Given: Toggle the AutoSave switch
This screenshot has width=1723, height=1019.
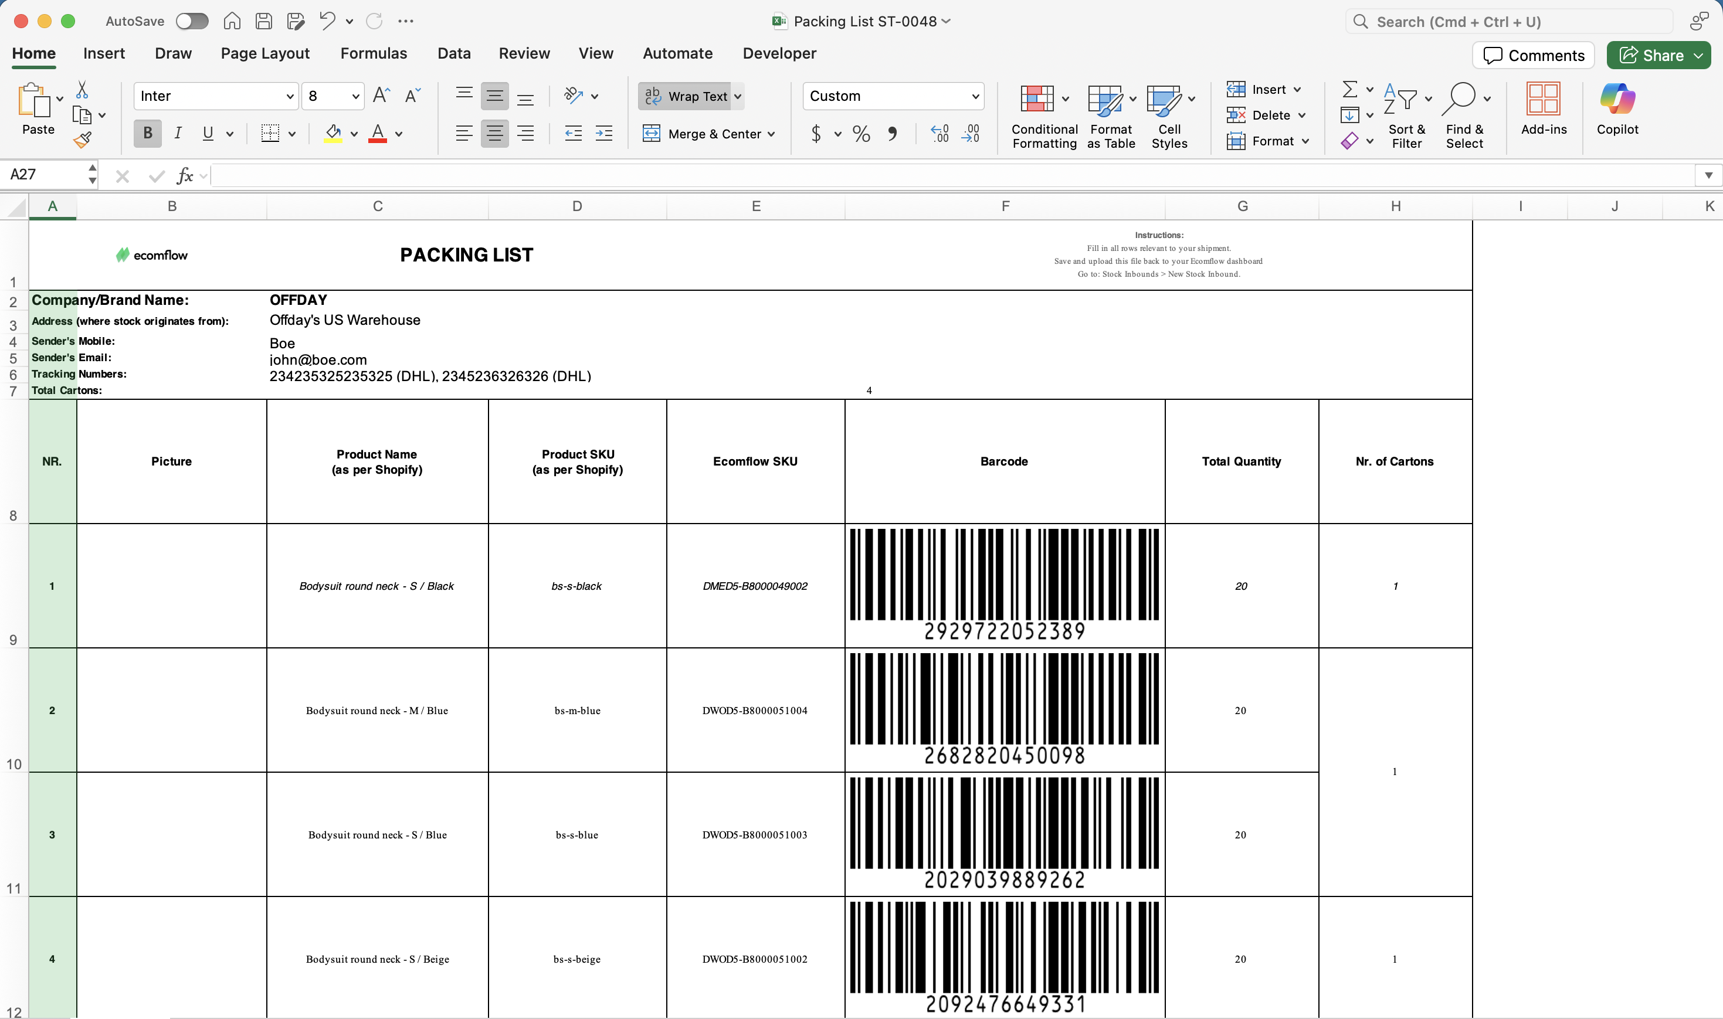Looking at the screenshot, I should click(192, 21).
